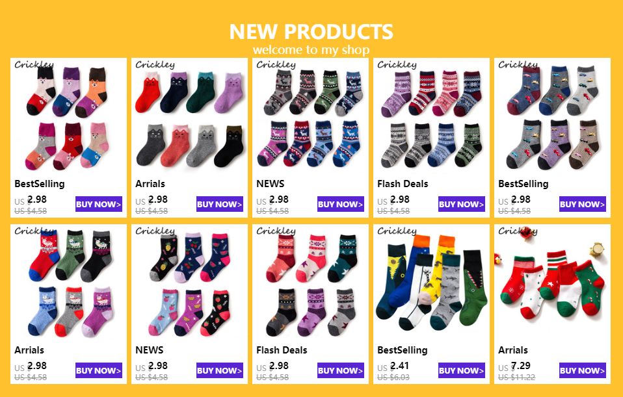Image resolution: width=623 pixels, height=397 pixels.
Task: Click BUY NOW under cat ear socks
Action: pos(220,204)
